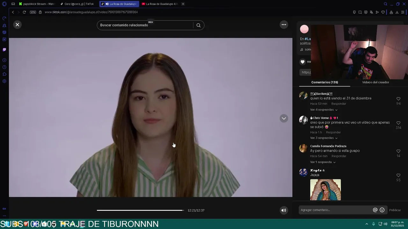The height and width of the screenshot is (229, 408).
Task: Open Camila Fernanda Pedraza's profile name
Action: pyautogui.click(x=328, y=146)
